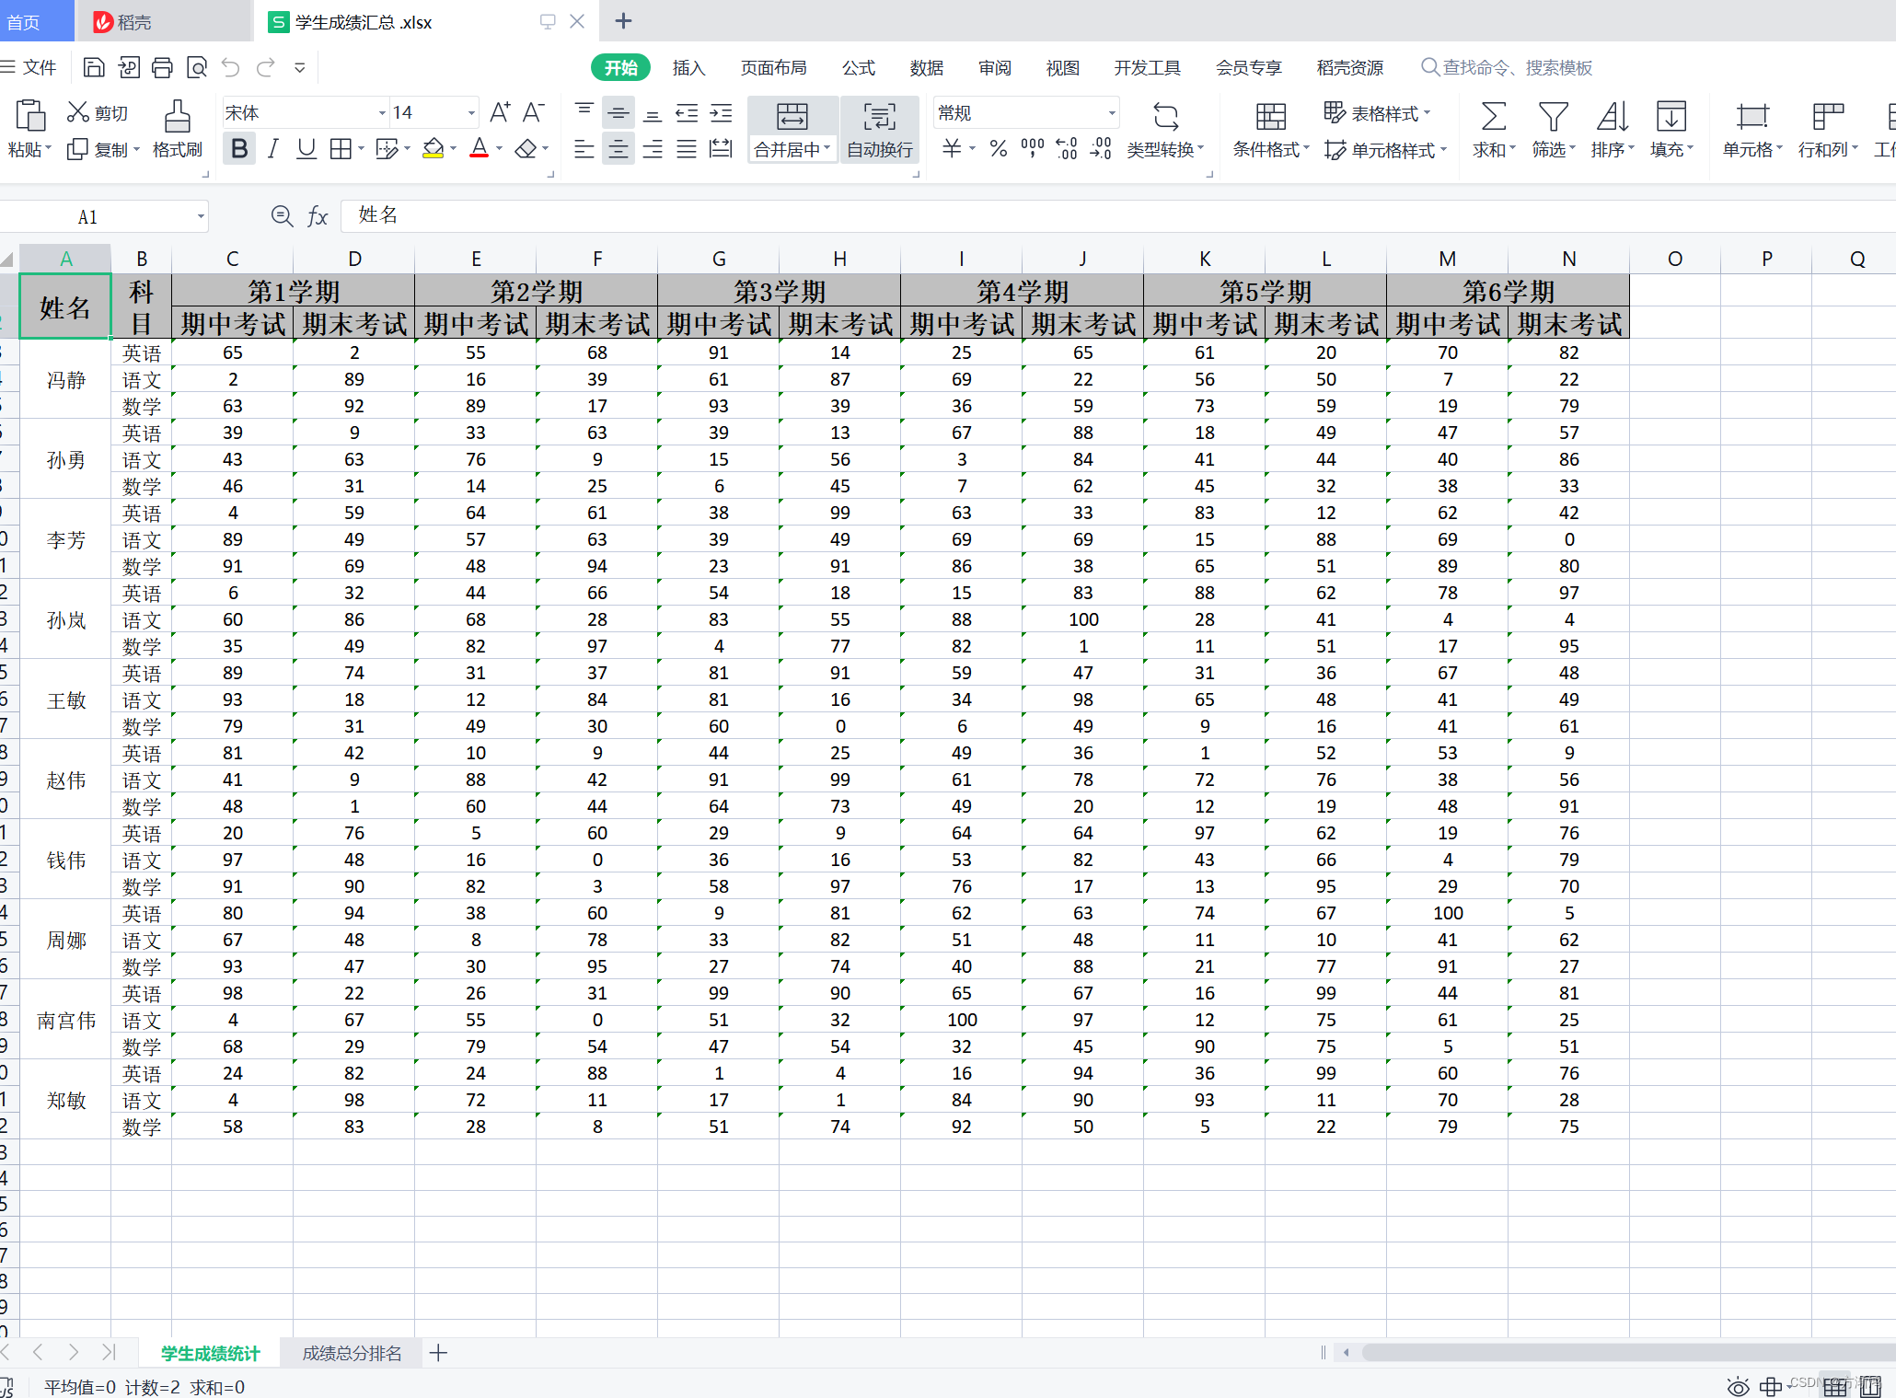Image resolution: width=1896 pixels, height=1398 pixels.
Task: Open a new document tab with plus
Action: click(623, 21)
